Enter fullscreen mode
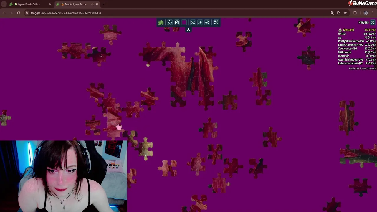Image resolution: width=377 pixels, height=212 pixels. point(216,22)
